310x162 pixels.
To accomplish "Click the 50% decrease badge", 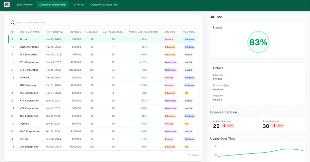I will tap(228, 126).
